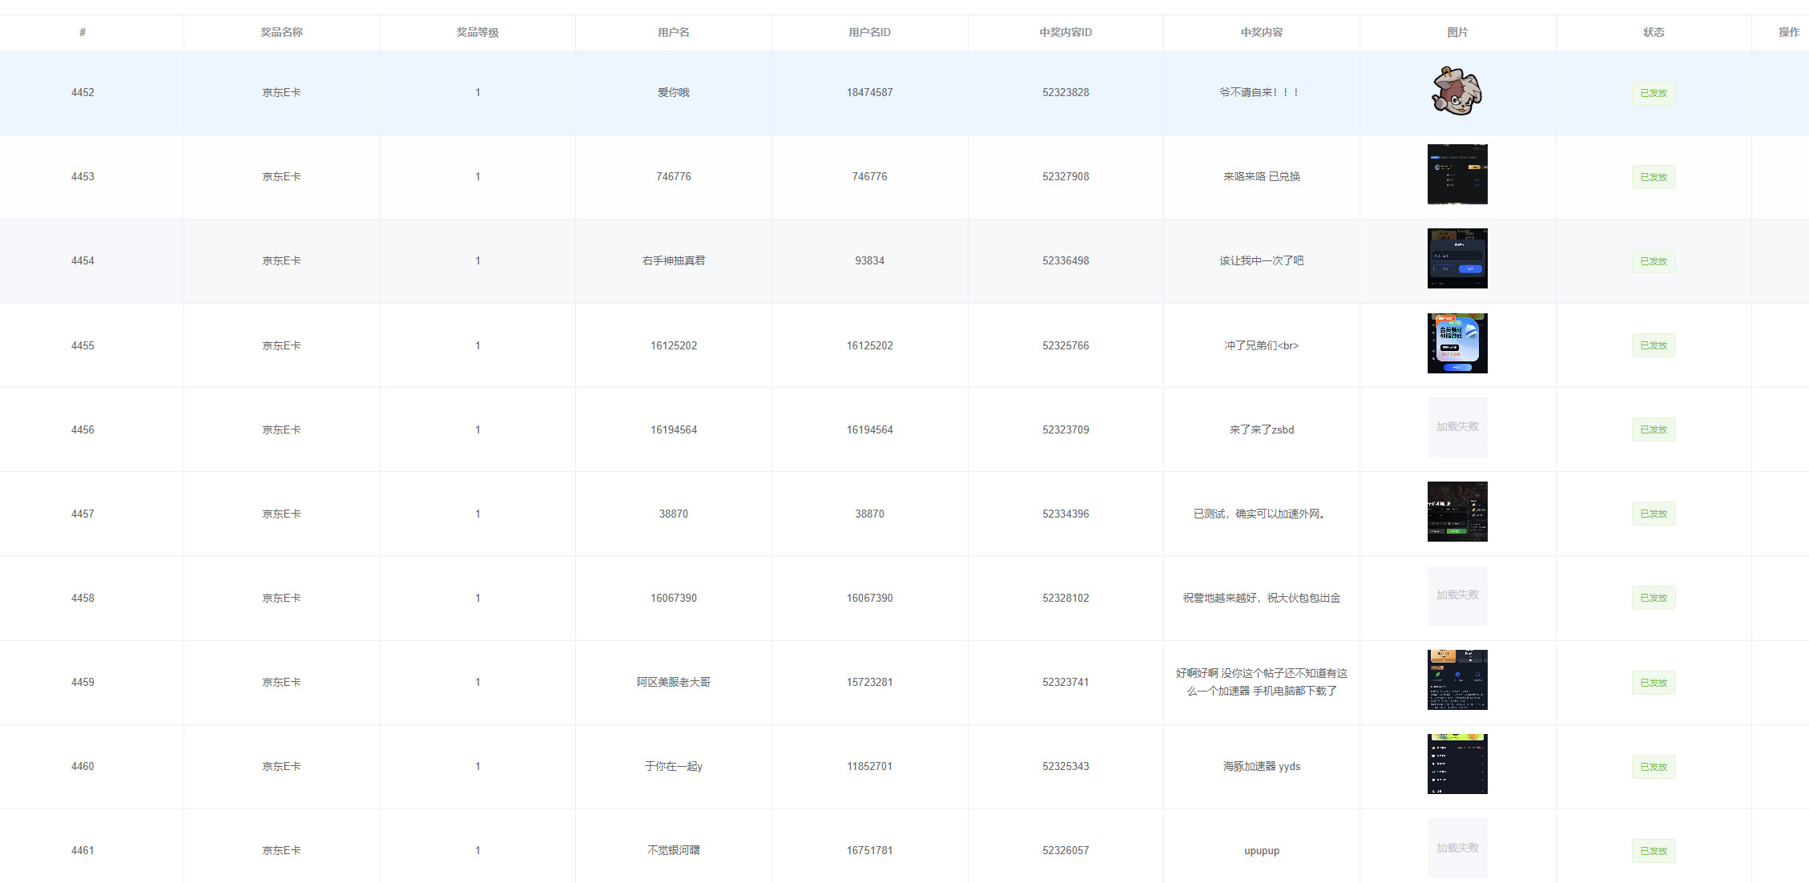Viewport: 1809px width, 883px height.
Task: Click the 状态 column header
Action: 1654,32
